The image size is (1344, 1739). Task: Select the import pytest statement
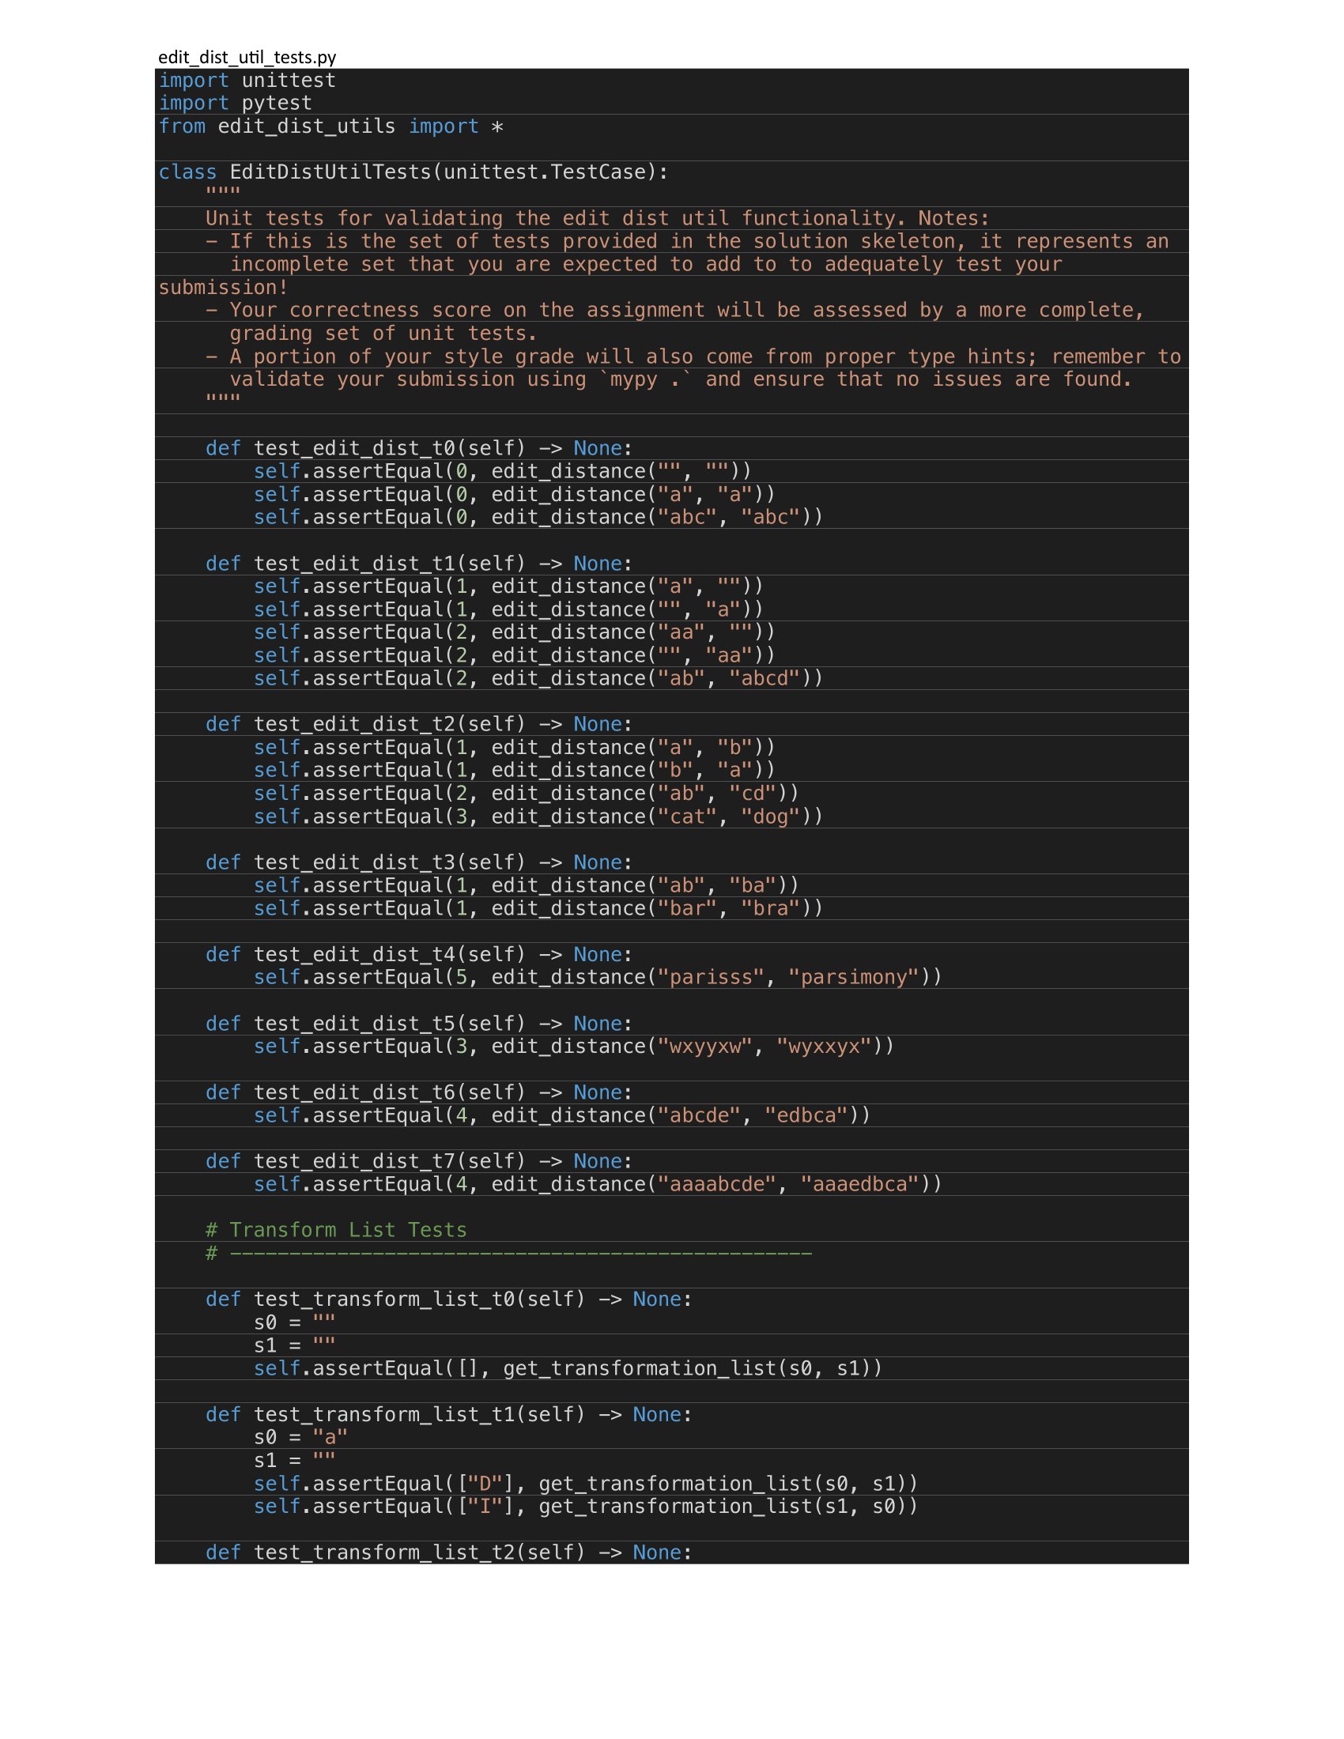pos(235,102)
